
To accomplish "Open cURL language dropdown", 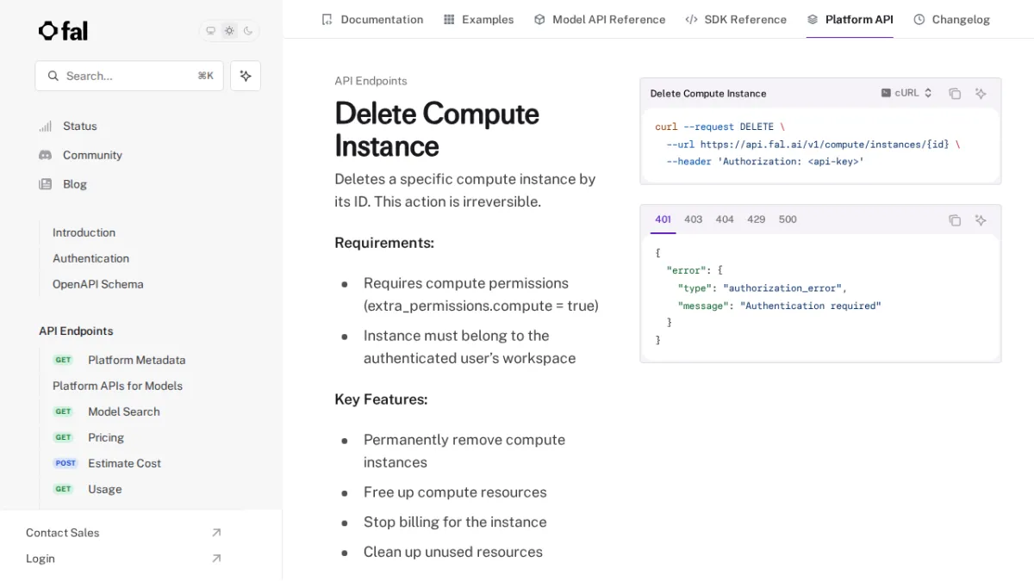I will click(x=906, y=93).
